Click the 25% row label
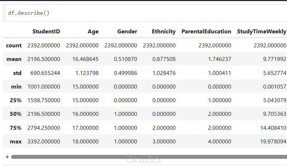Screen dimensions: 287x166 (x=15, y=100)
